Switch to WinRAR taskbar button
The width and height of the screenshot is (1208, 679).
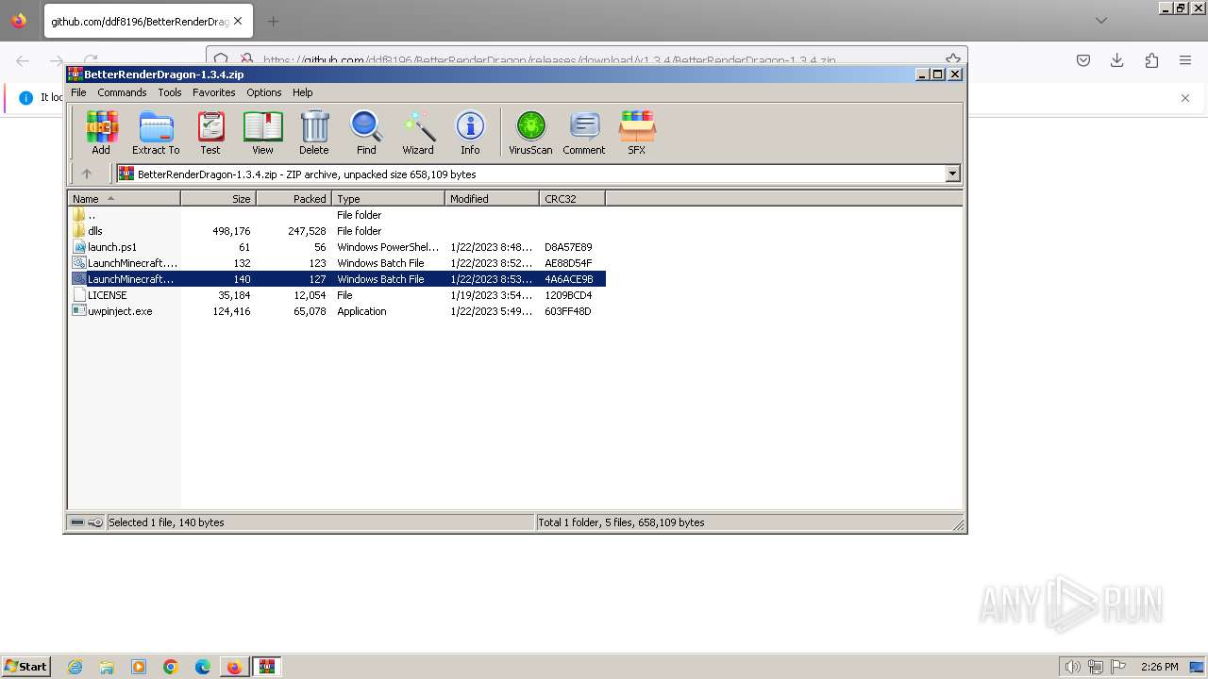pos(267,667)
